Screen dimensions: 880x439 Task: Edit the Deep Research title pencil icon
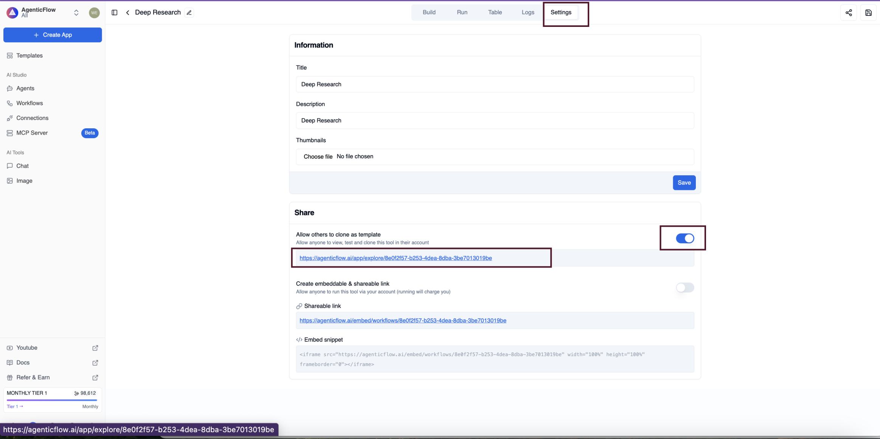tap(189, 12)
